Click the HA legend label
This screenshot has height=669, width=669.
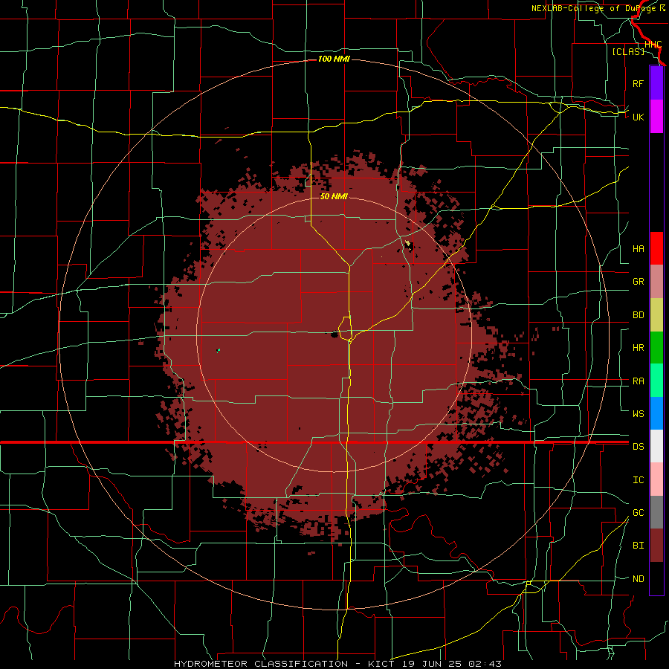[639, 248]
